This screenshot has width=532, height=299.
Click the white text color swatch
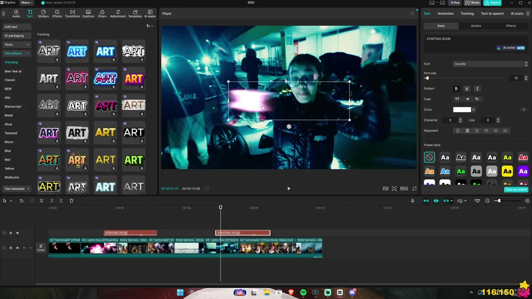pos(462,110)
